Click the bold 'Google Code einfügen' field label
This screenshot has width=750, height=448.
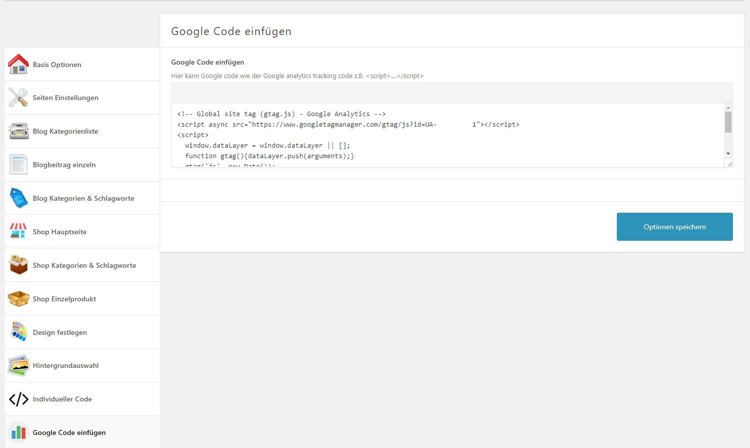(208, 62)
